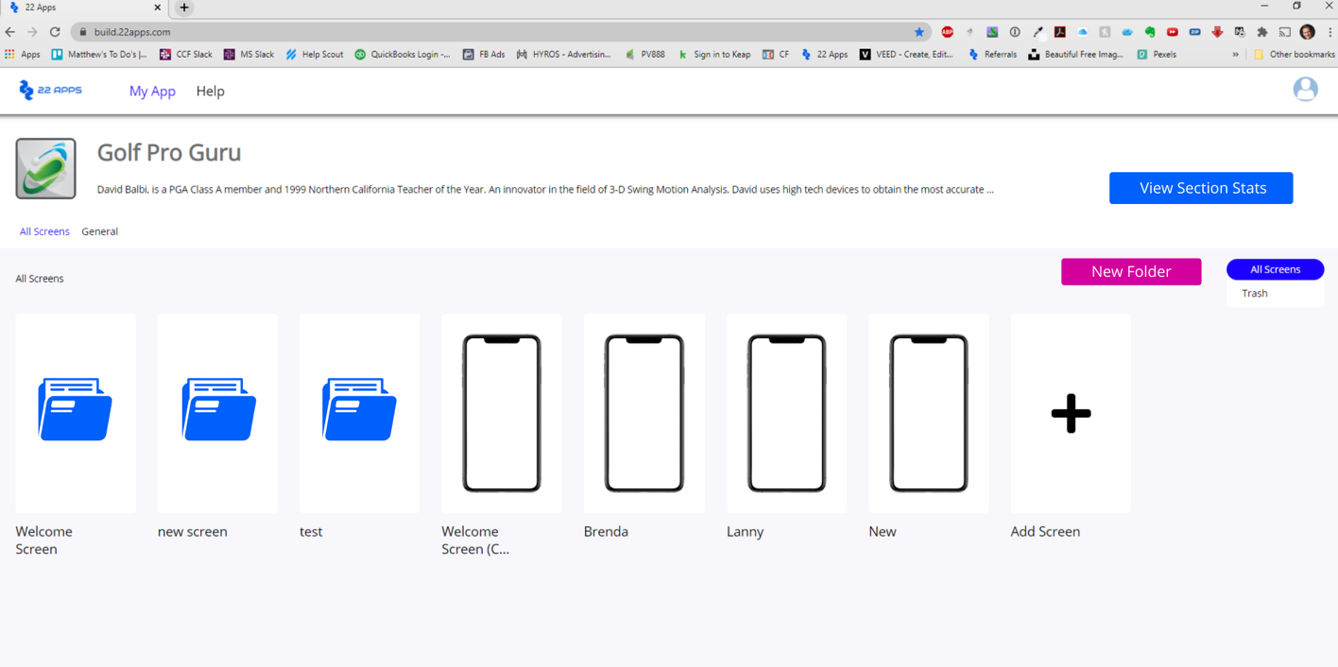1338x667 pixels.
Task: Select the Lanny phone screen thumbnail
Action: pyautogui.click(x=786, y=413)
